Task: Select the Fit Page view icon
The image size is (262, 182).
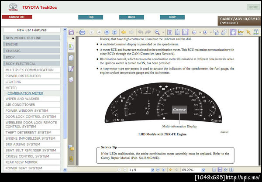Action: tap(177, 32)
